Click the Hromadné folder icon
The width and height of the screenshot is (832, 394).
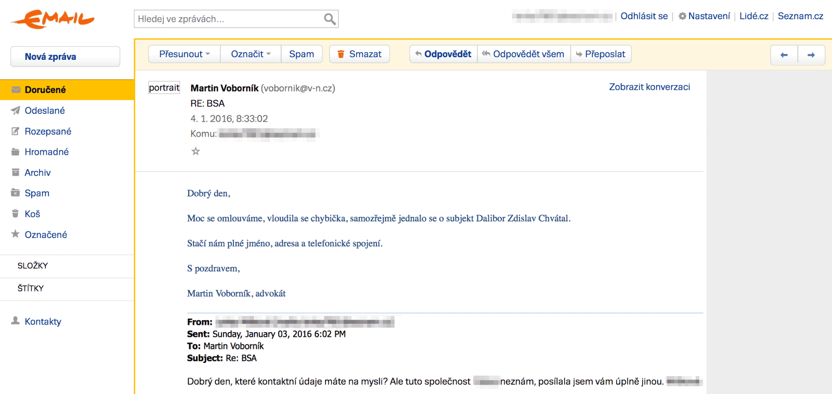click(16, 152)
